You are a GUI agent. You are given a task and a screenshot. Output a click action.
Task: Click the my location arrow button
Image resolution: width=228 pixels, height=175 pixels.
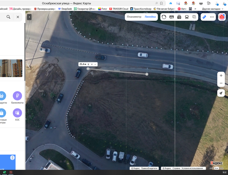point(221,93)
